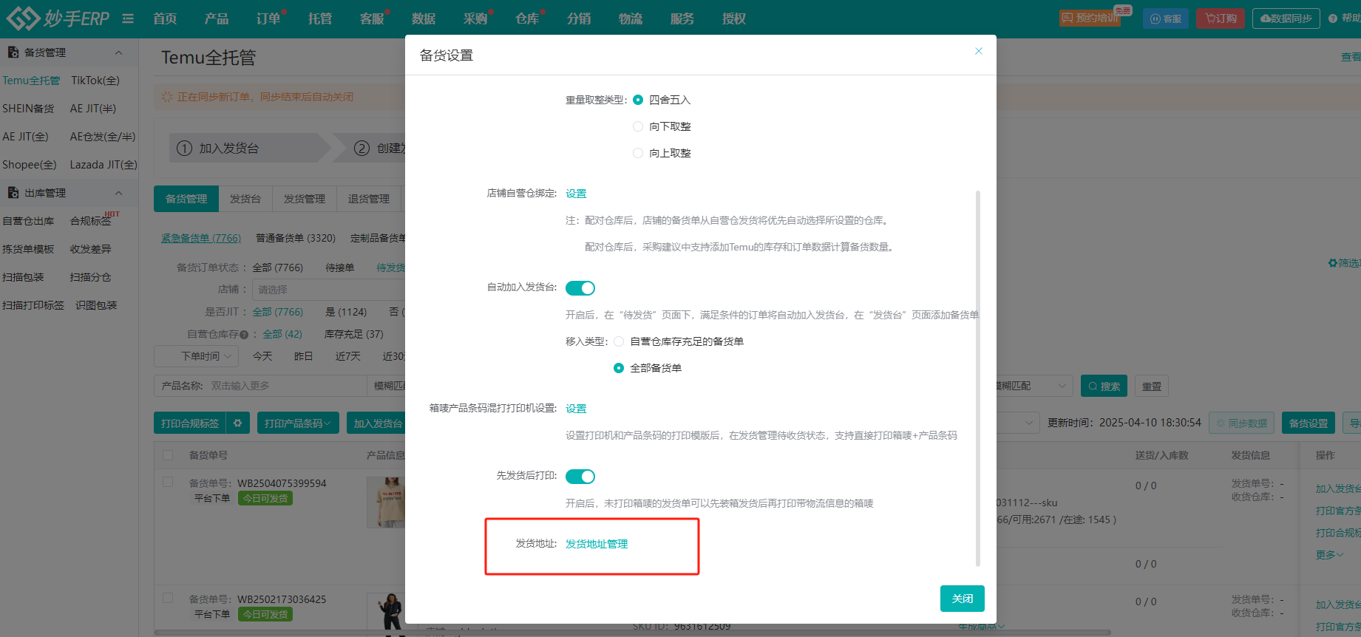Open 仓库 in the top navigation
The height and width of the screenshot is (637, 1361).
pyautogui.click(x=527, y=18)
